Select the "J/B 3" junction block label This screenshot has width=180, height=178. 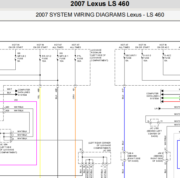tap(160, 153)
